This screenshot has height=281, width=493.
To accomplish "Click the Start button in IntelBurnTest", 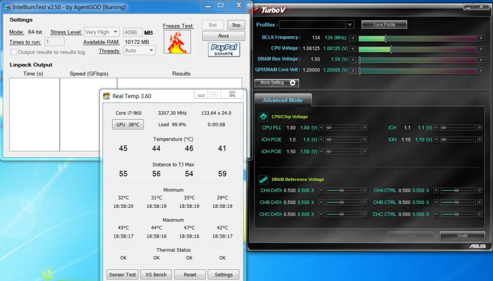I will tap(212, 25).
